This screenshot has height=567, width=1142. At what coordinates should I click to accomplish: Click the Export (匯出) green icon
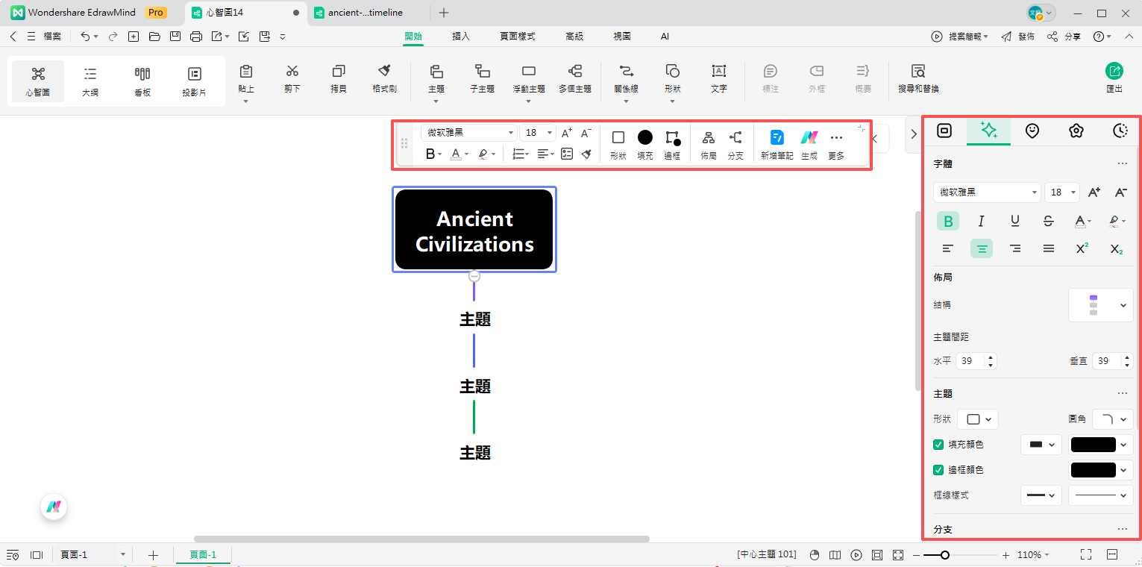(x=1114, y=78)
